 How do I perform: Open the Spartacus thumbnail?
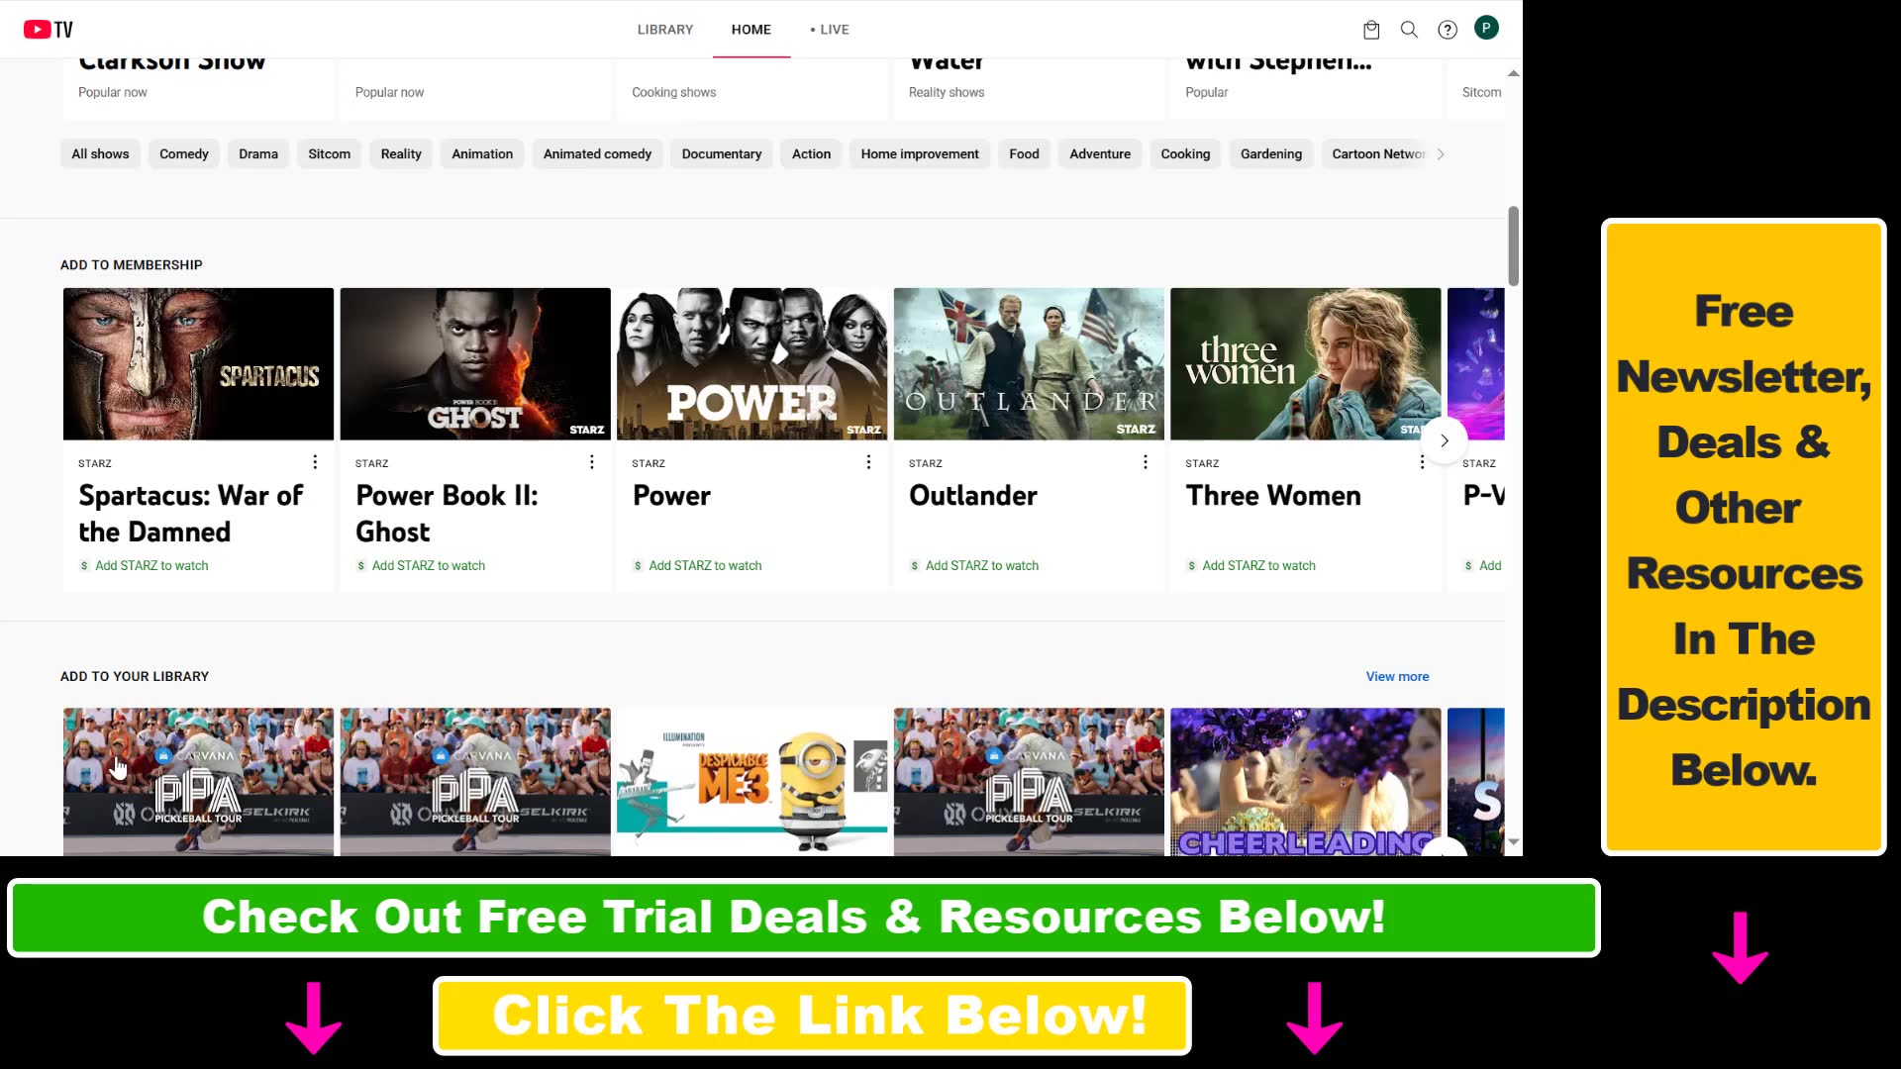click(x=198, y=363)
